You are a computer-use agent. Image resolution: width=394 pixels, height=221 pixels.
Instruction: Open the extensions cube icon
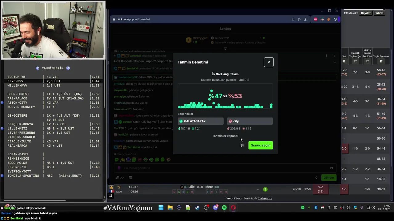(335, 19)
